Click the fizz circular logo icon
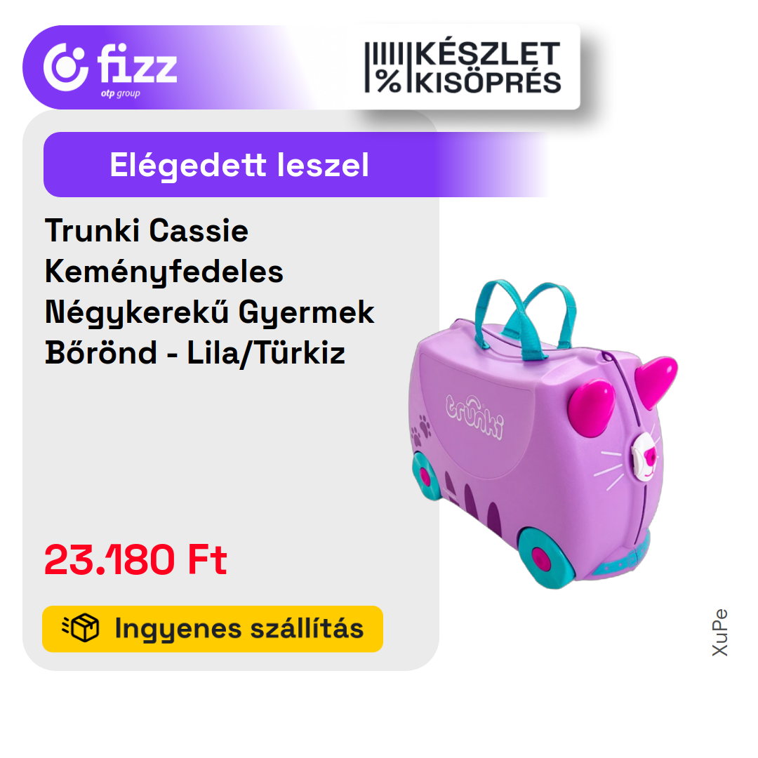The width and height of the screenshot is (758, 758). point(66,67)
